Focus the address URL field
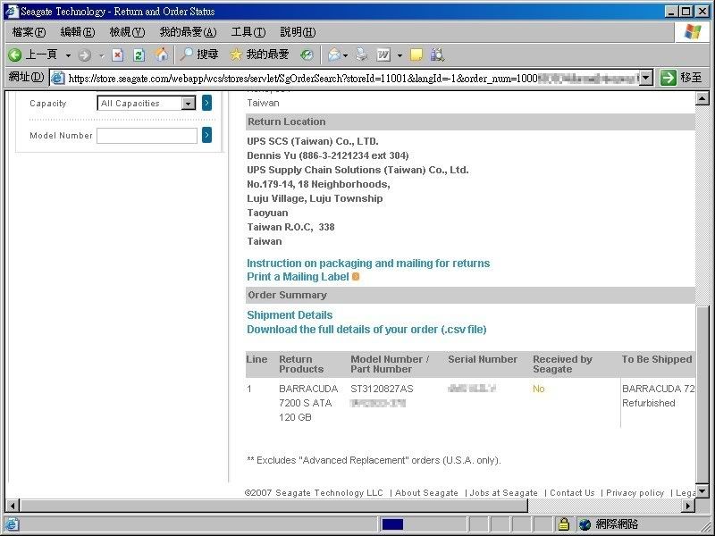This screenshot has width=715, height=536. pos(353,79)
